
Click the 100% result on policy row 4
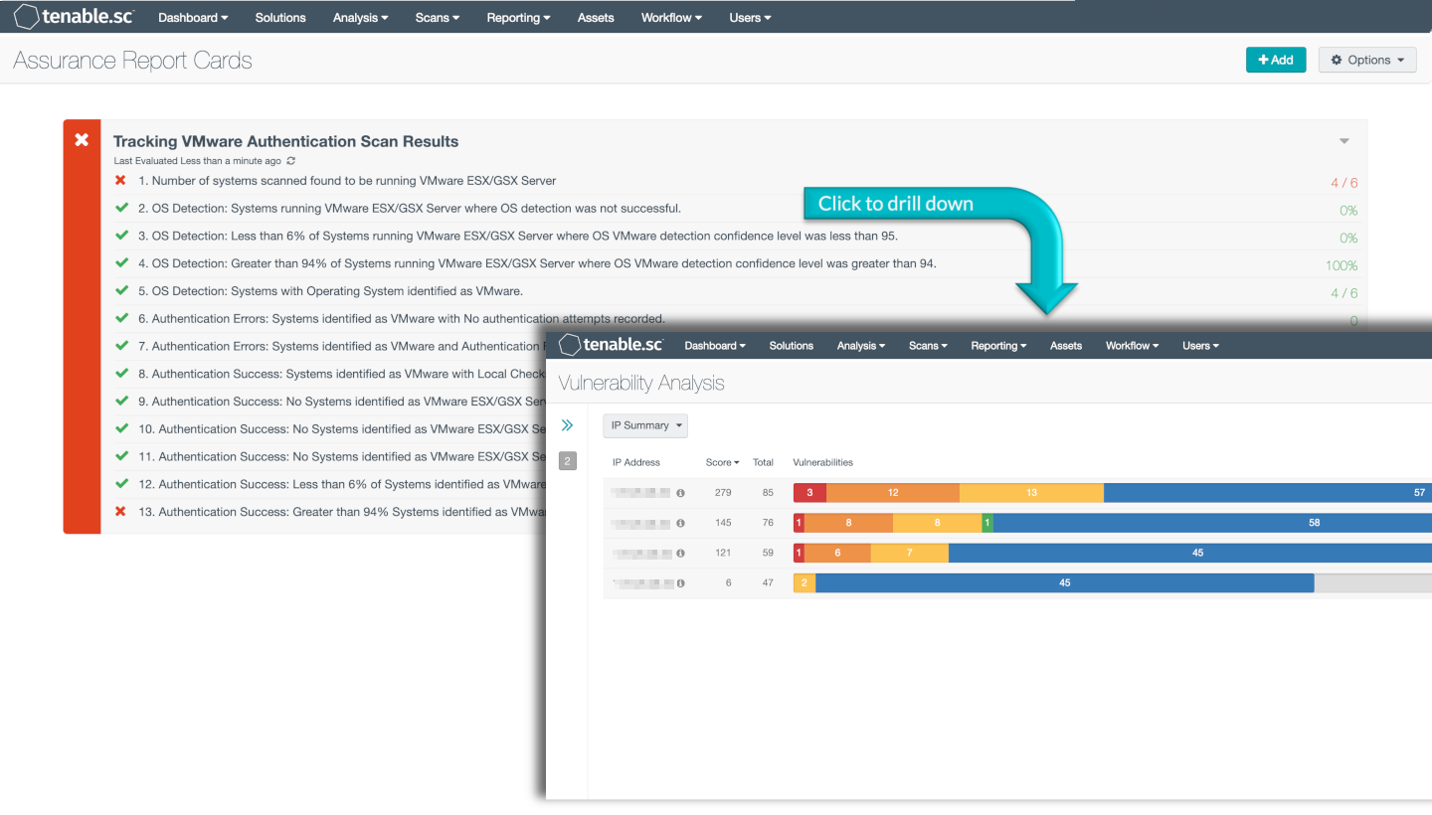(x=1342, y=265)
